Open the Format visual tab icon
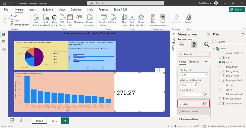Image resolution: width=246 pixels, height=128 pixels. pos(194,44)
